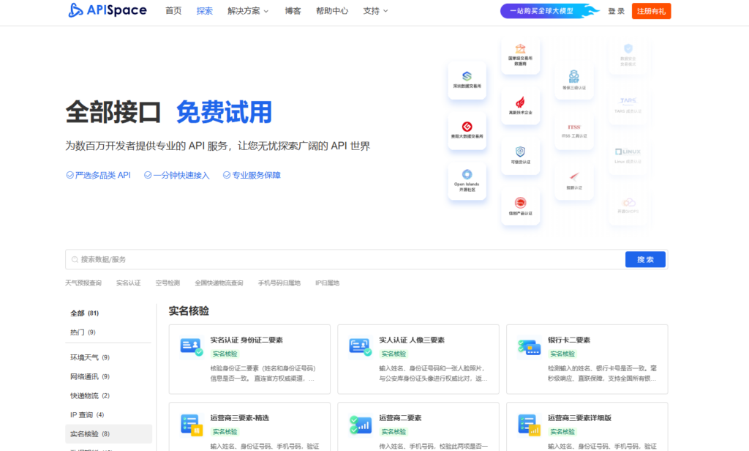
Task: Click the 深圳数据交易所 badge icon
Action: 467,75
